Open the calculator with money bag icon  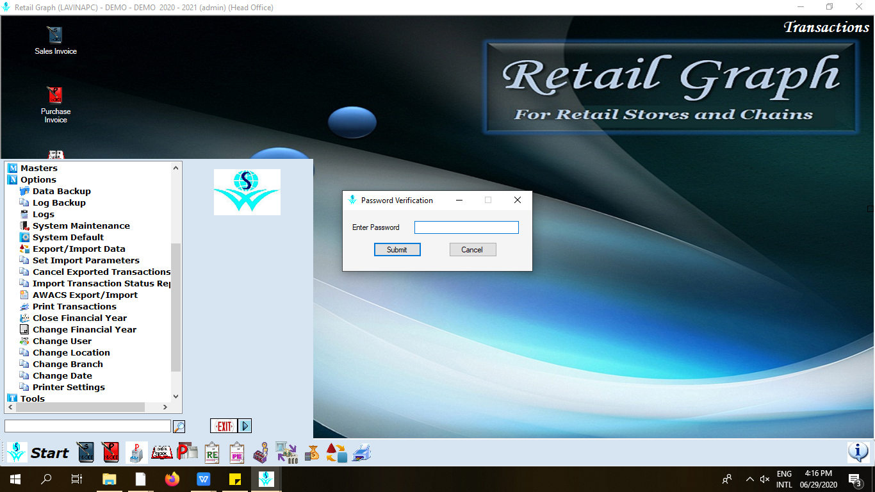pyautogui.click(x=312, y=453)
